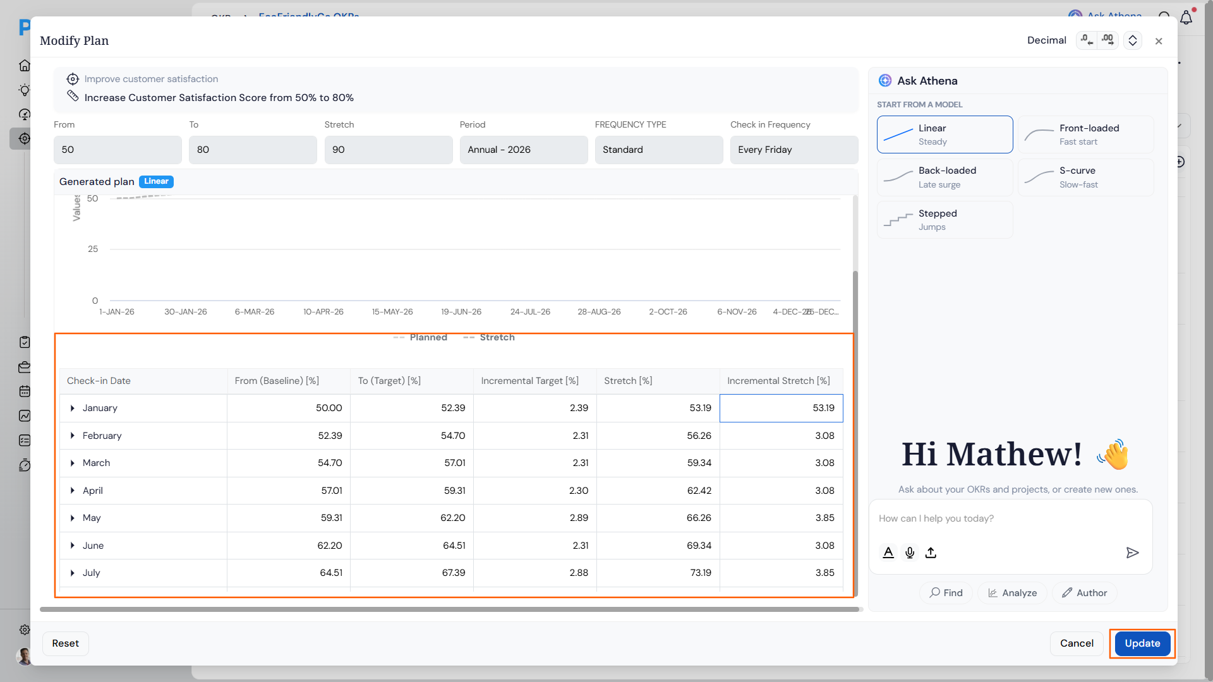Toggle the Stretch legend series
This screenshot has height=682, width=1213.
click(x=489, y=337)
